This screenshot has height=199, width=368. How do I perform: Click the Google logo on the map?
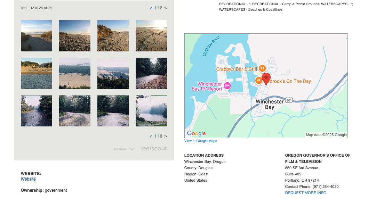click(x=197, y=133)
